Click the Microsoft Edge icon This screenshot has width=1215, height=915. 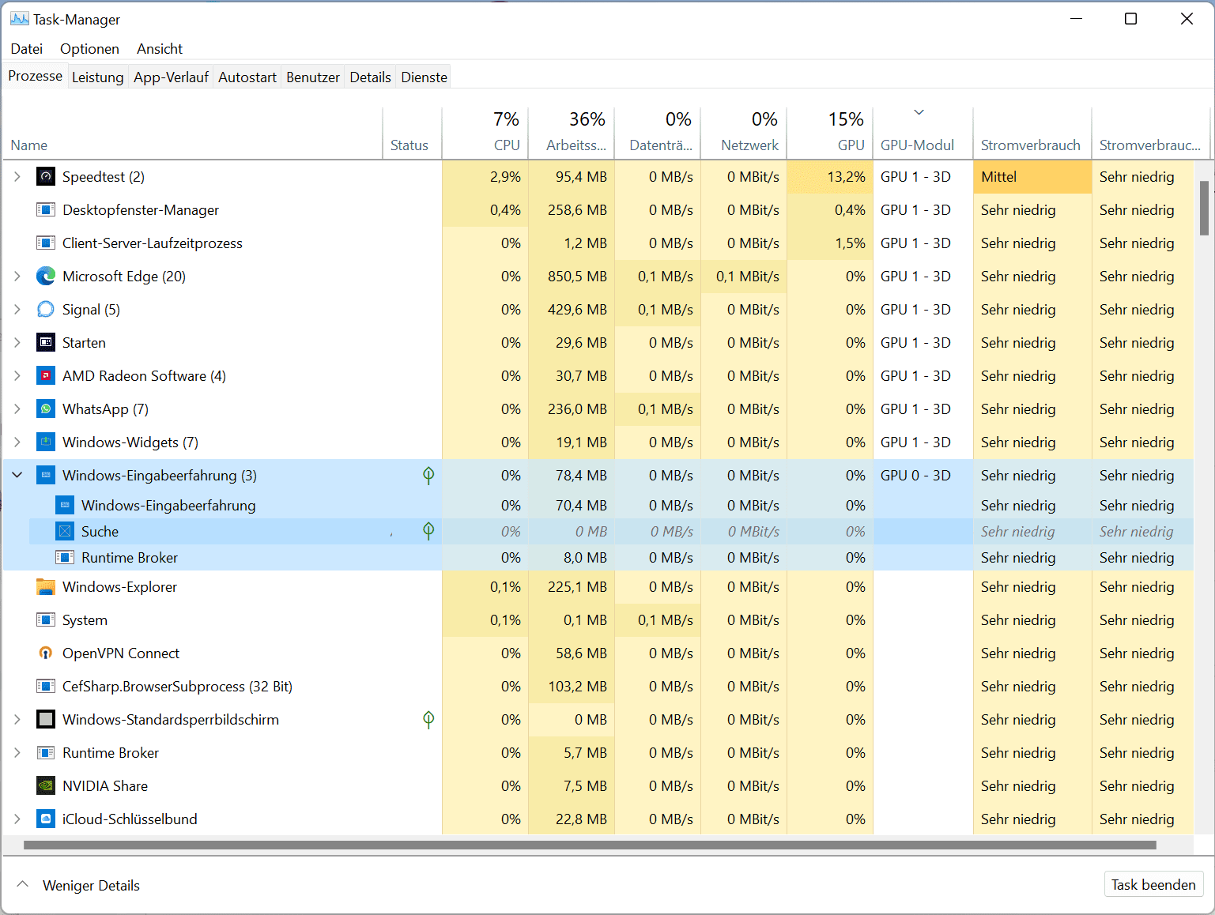tap(46, 277)
